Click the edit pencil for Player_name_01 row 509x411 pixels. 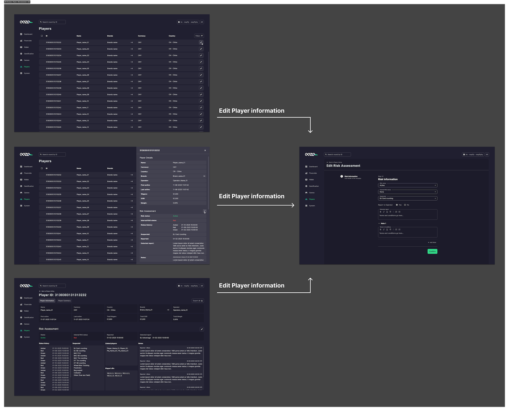[201, 42]
